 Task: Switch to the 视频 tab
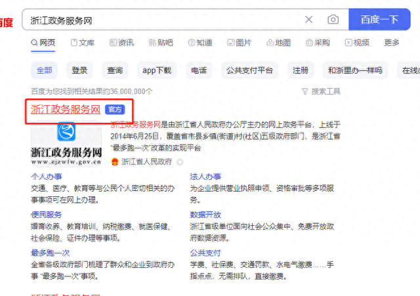click(357, 43)
